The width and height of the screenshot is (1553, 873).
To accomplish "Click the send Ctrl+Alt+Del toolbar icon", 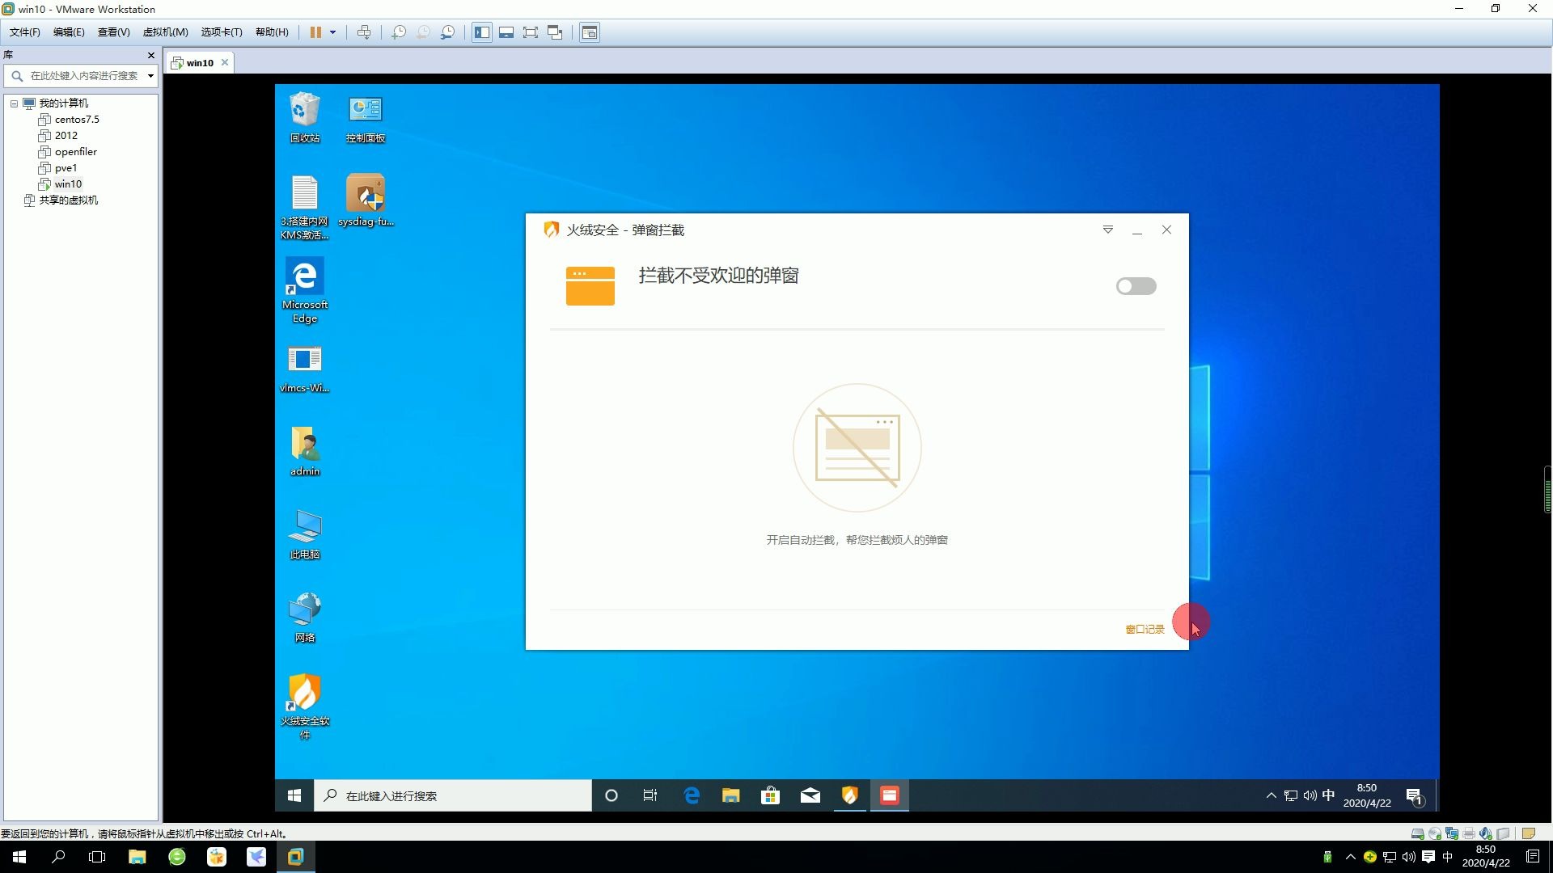I will (x=364, y=32).
